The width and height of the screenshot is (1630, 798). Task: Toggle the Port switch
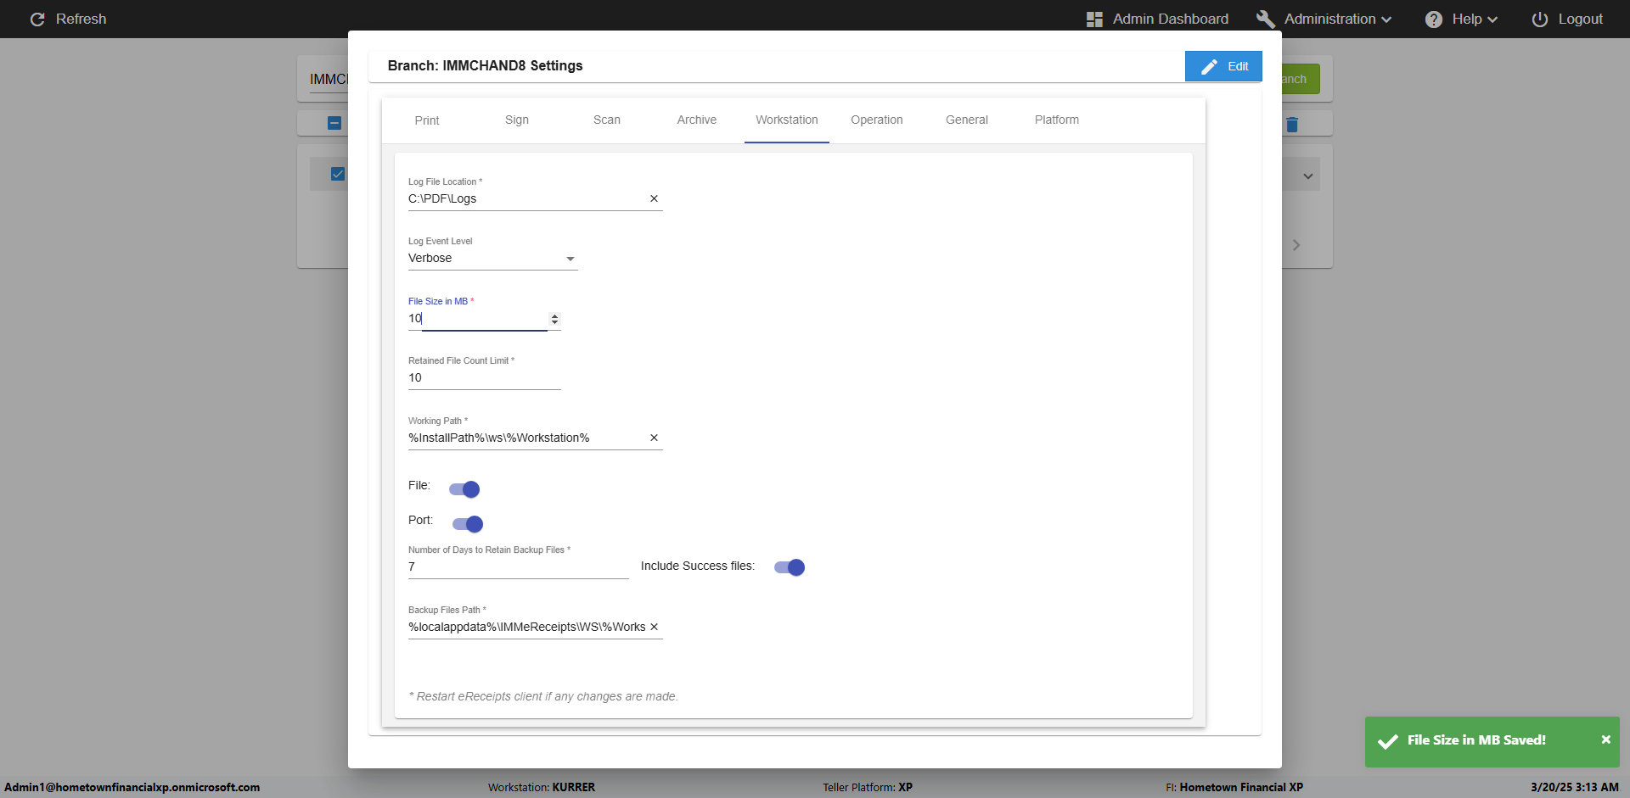click(x=468, y=524)
